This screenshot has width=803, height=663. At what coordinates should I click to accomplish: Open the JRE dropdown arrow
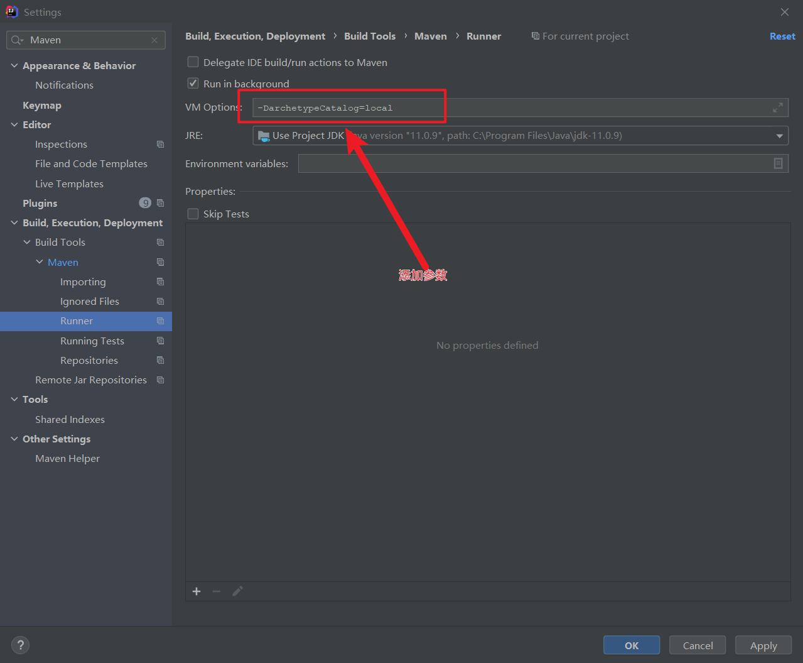(779, 136)
